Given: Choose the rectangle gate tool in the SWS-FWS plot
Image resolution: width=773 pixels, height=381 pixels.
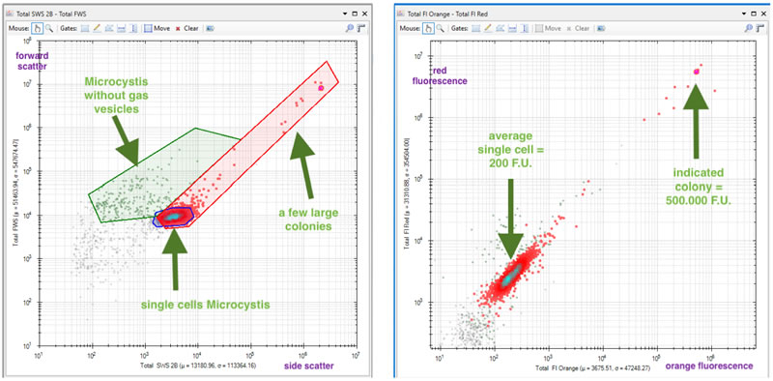Looking at the screenshot, I should [x=85, y=28].
